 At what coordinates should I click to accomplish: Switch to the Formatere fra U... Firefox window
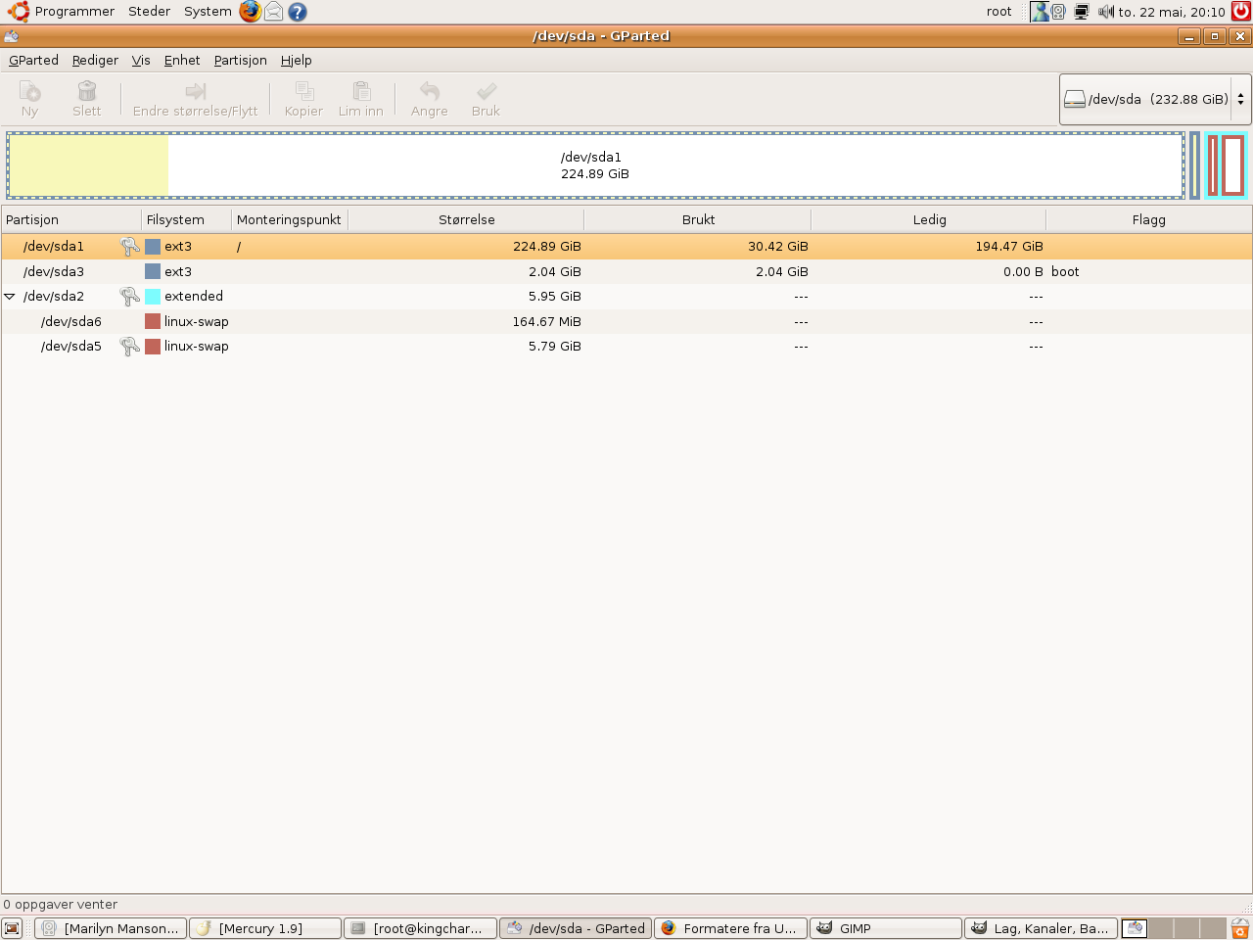coord(730,928)
